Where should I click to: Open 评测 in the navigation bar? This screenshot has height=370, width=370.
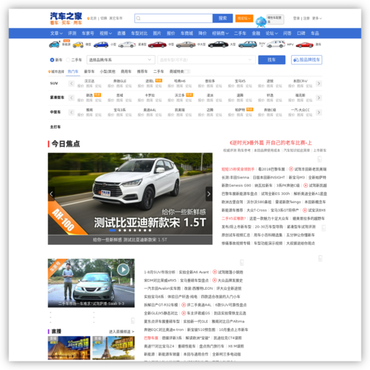point(72,33)
